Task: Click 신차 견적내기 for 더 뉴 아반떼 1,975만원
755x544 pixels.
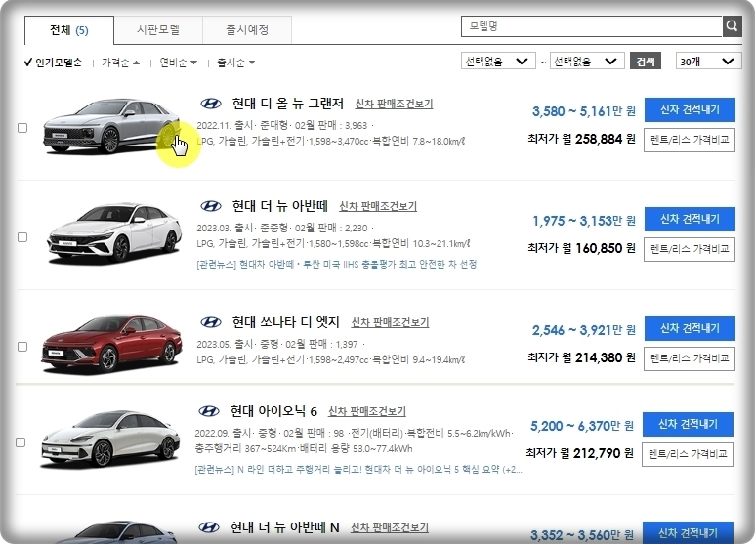Action: tap(690, 219)
